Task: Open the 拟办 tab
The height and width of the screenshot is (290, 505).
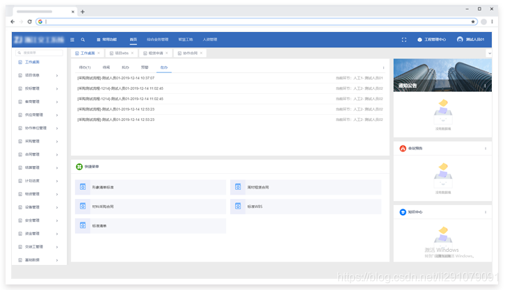Action: (x=125, y=67)
